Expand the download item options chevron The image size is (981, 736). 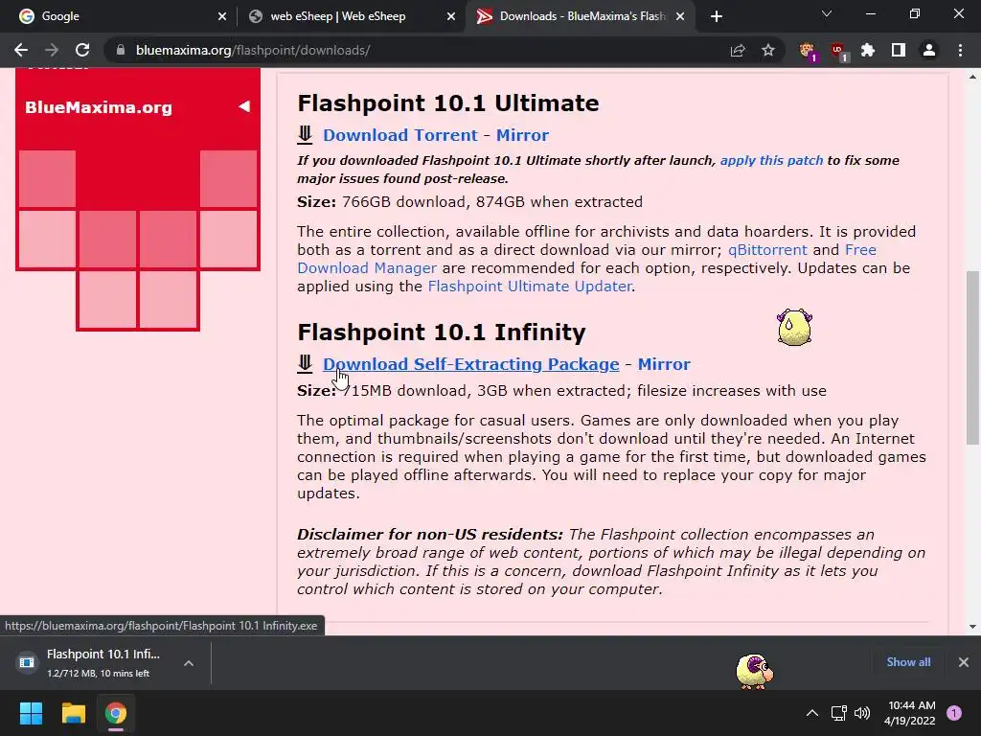point(189,663)
